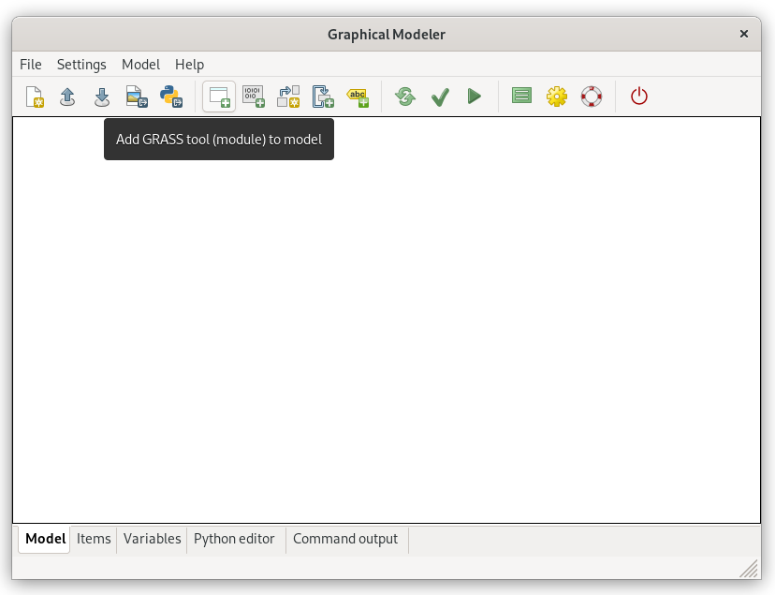The height and width of the screenshot is (595, 775).
Task: Redraw the model canvas with the green arrows
Action: point(405,97)
